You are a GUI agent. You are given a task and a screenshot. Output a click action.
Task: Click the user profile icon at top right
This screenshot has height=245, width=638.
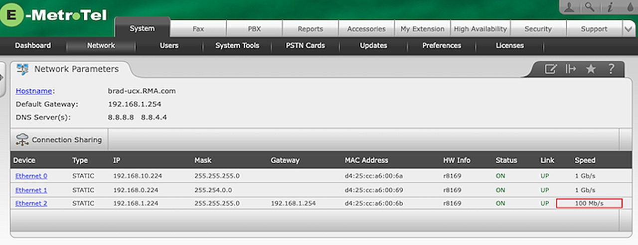(x=570, y=7)
